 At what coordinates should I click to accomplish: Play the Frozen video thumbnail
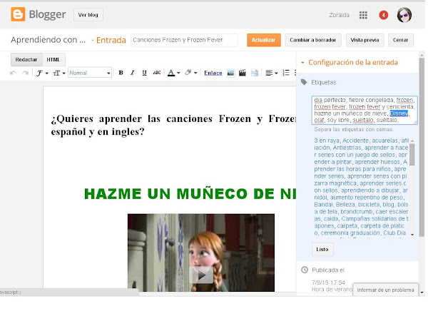[201, 275]
